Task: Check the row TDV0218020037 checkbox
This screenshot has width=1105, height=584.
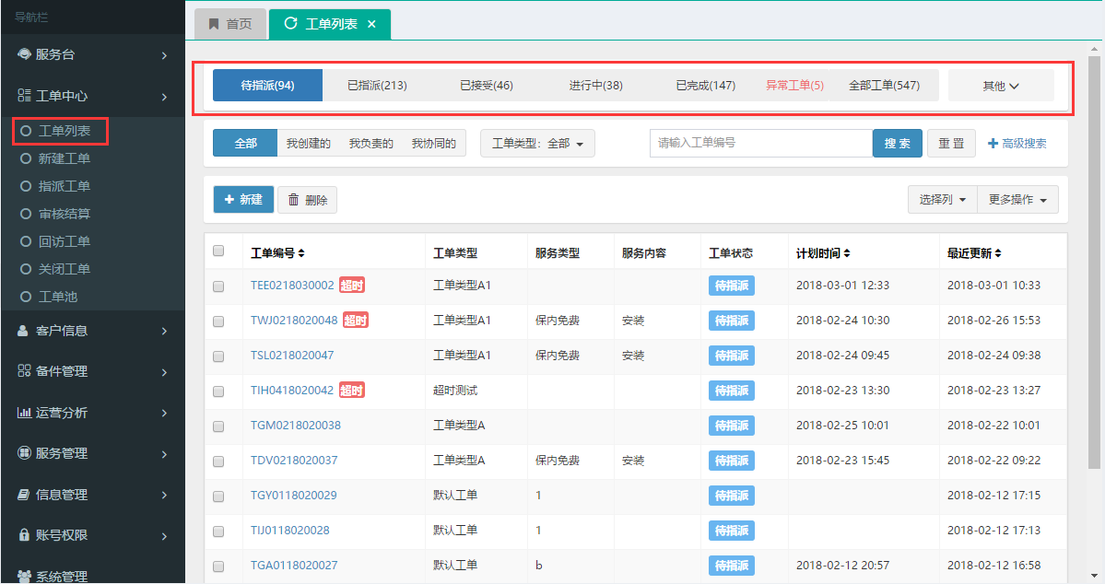Action: pyautogui.click(x=218, y=461)
